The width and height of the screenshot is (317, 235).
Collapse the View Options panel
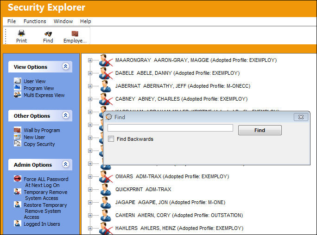click(65, 66)
